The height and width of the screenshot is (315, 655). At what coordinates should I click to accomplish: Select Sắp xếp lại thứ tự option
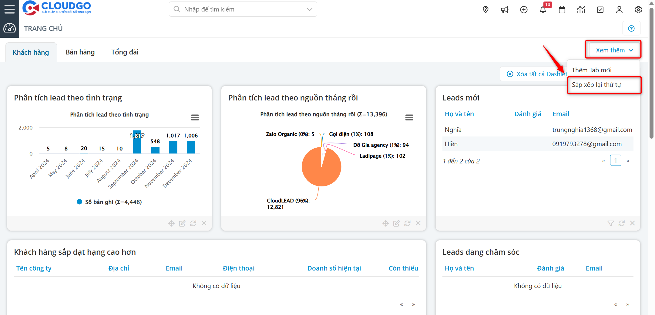click(x=596, y=85)
